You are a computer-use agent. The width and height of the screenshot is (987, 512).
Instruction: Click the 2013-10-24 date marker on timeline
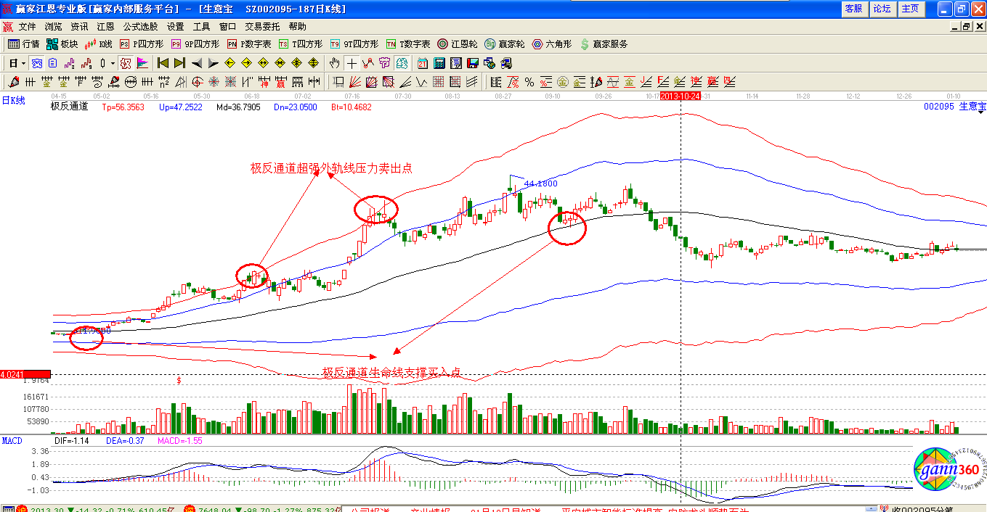pos(680,96)
